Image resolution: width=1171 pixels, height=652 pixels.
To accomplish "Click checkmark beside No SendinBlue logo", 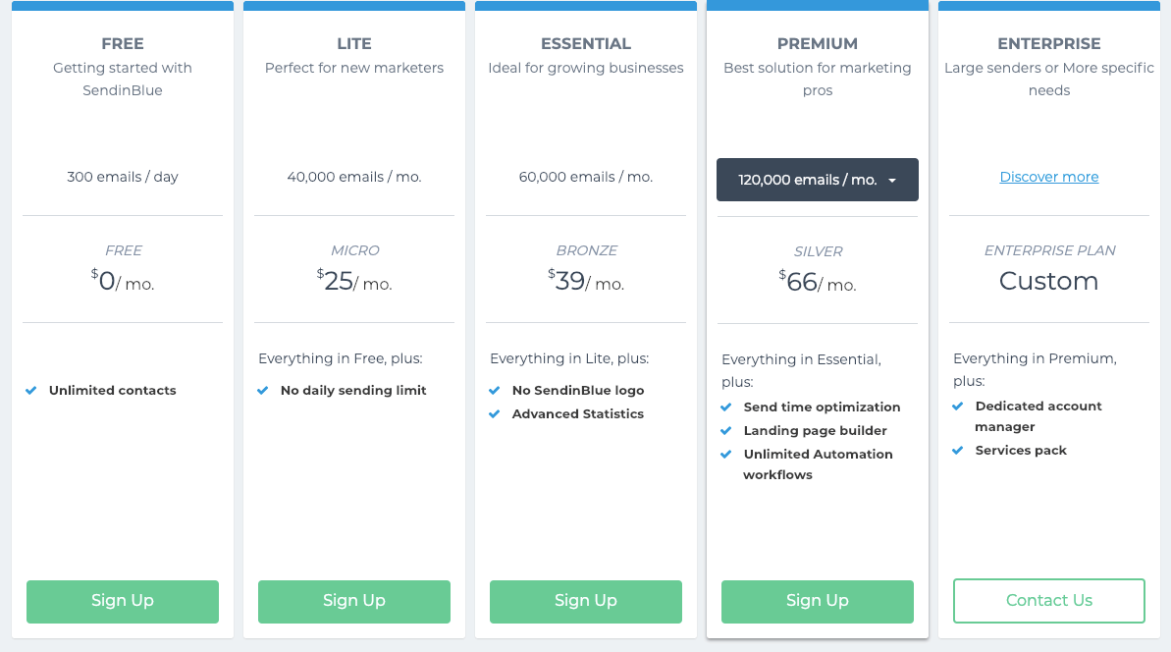I will [x=495, y=391].
